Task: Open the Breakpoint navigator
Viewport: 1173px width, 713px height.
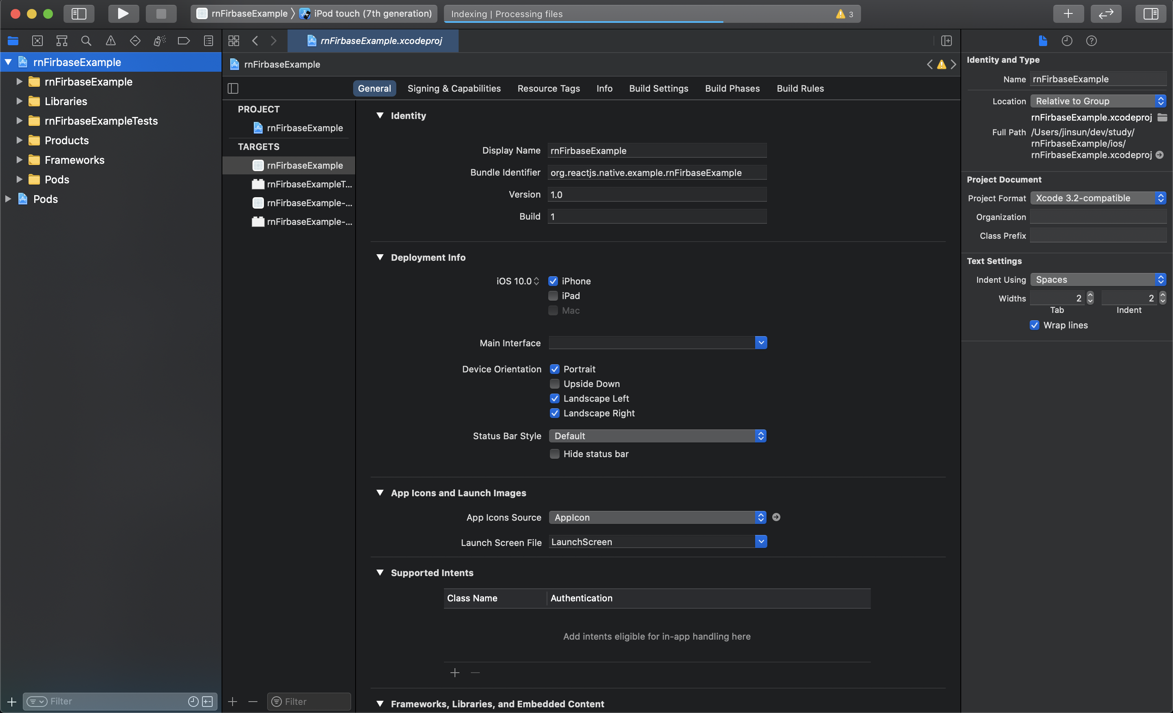Action: [x=184, y=41]
